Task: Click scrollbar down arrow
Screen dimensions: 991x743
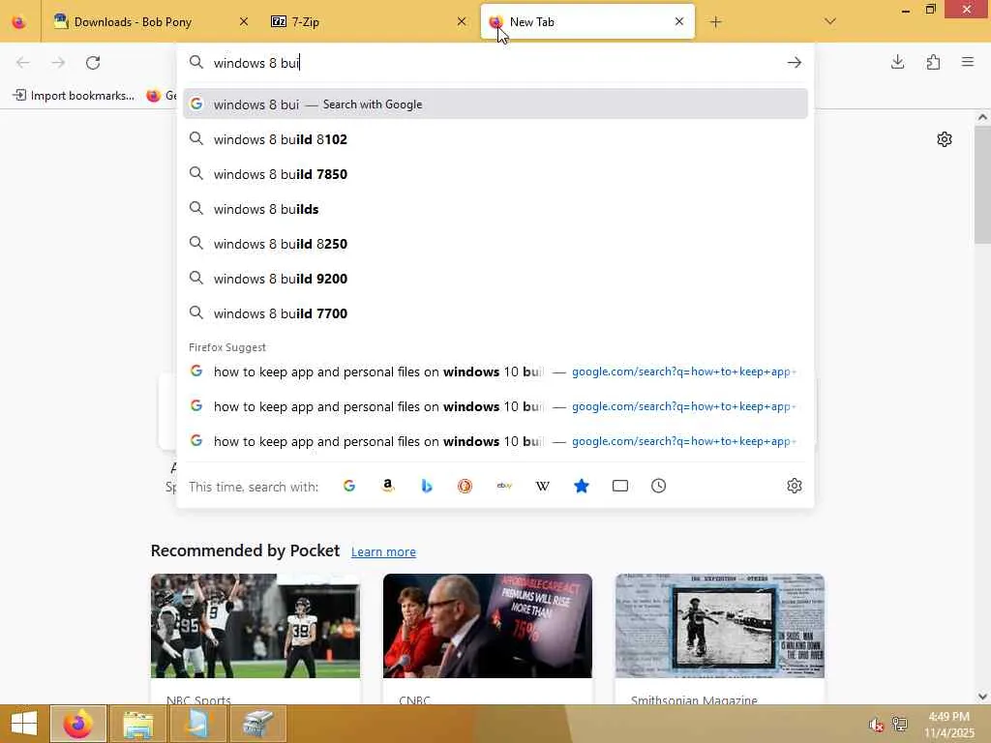Action: (982, 697)
